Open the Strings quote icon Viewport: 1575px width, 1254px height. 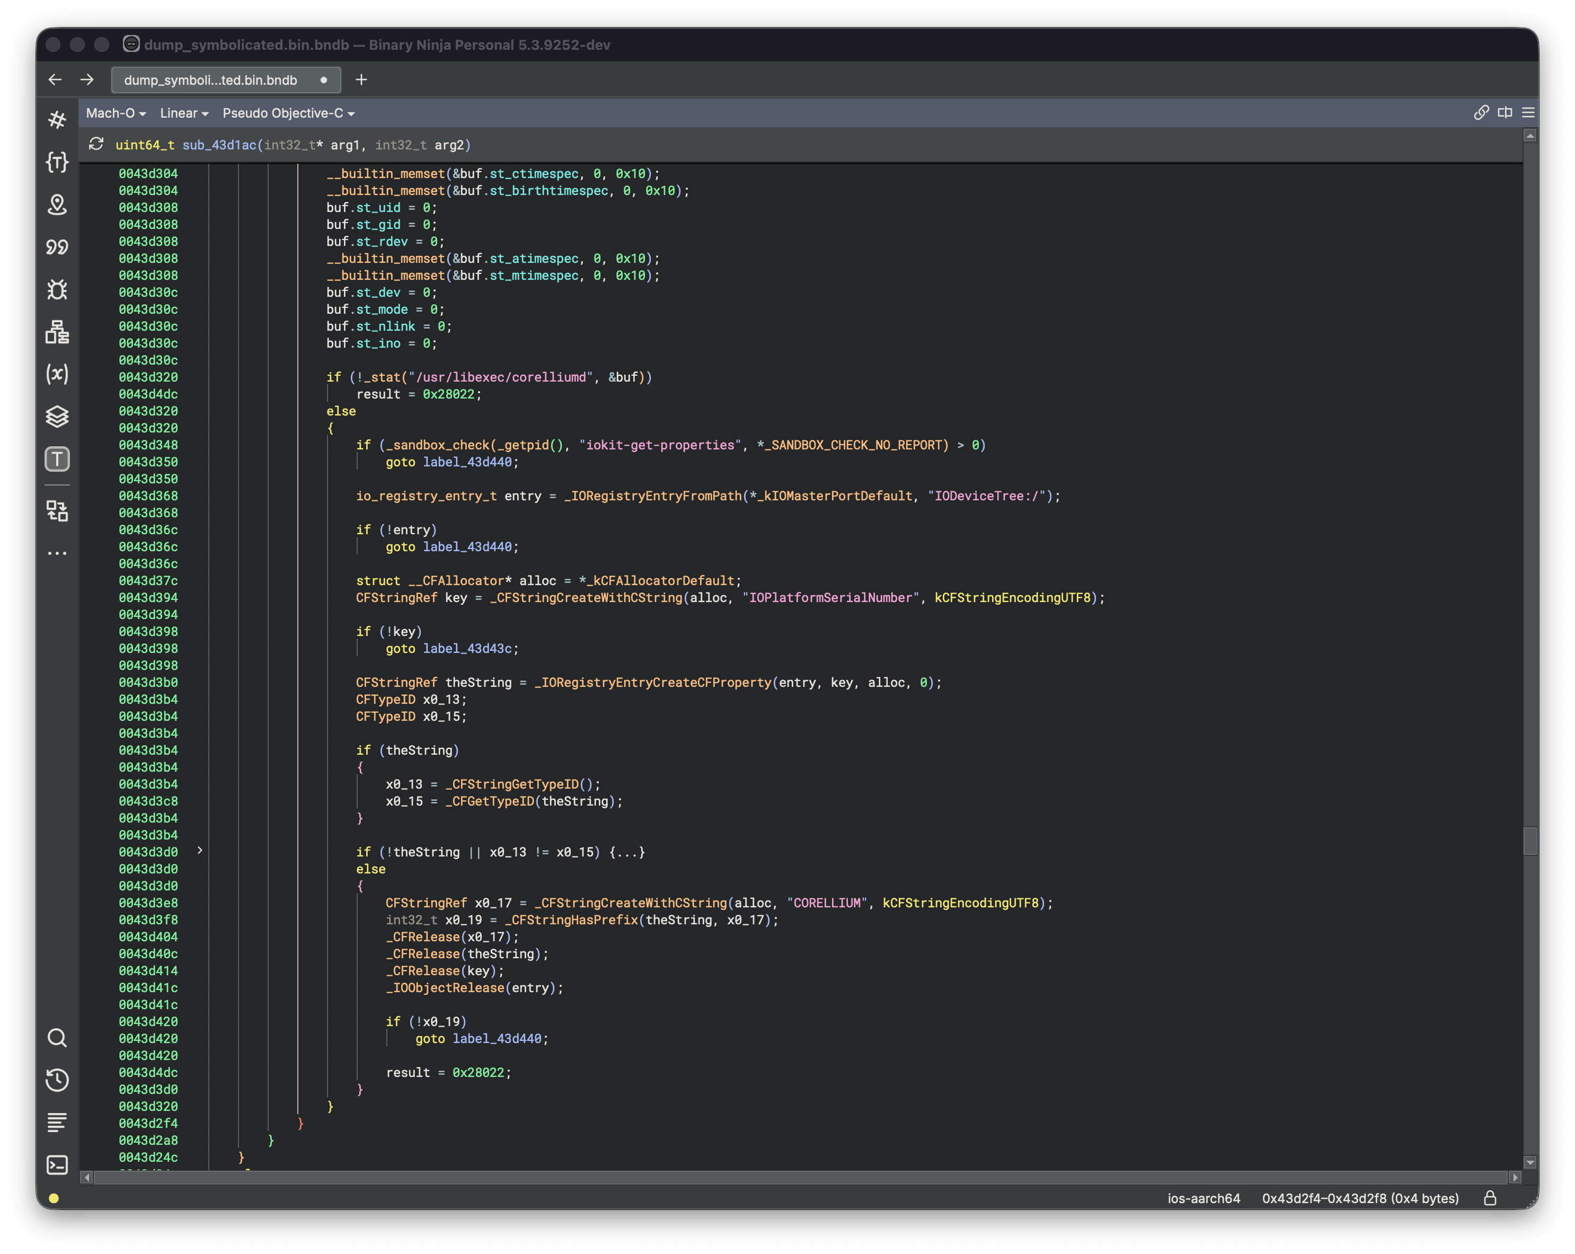(57, 247)
